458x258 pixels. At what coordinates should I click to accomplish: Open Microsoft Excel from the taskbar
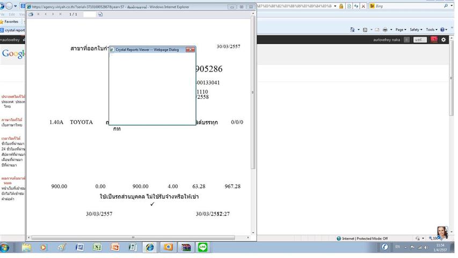(97, 247)
